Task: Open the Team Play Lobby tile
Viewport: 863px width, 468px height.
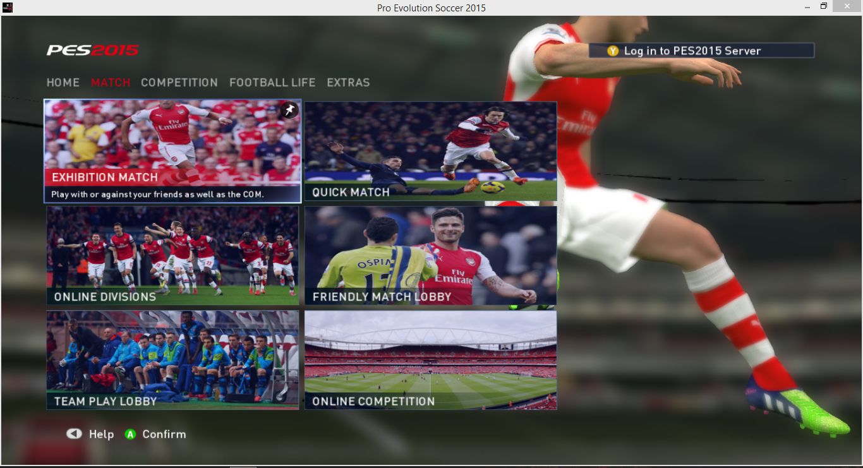Action: click(x=172, y=360)
